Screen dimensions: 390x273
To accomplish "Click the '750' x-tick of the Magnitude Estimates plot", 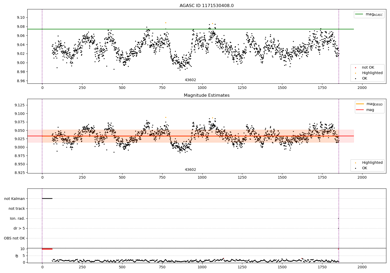I will pos(162,178).
